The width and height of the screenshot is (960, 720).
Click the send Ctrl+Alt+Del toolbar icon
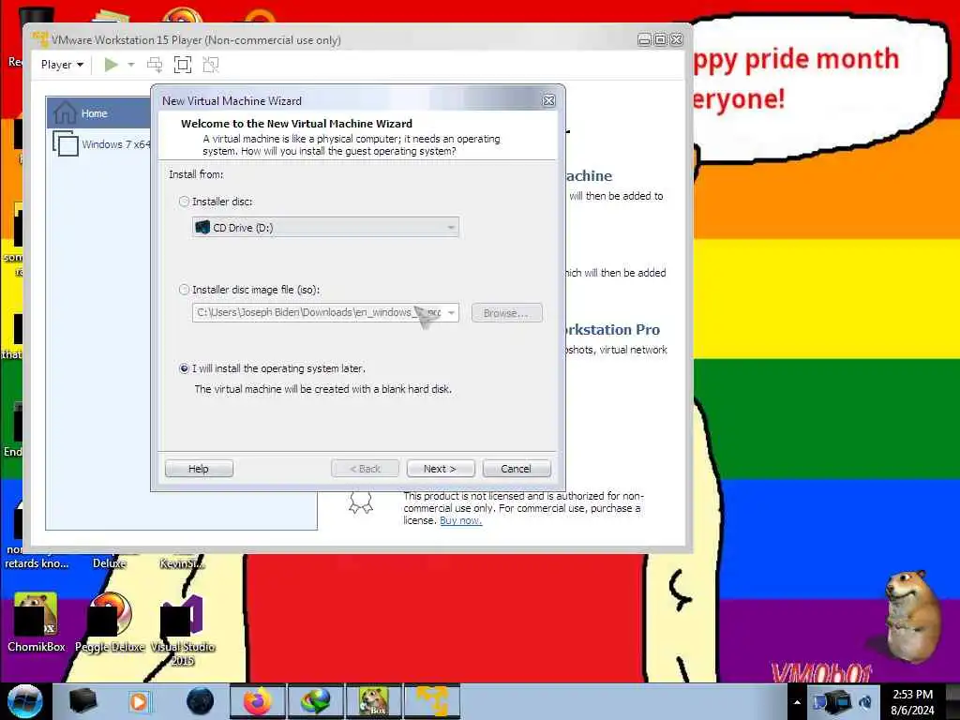[x=155, y=65]
